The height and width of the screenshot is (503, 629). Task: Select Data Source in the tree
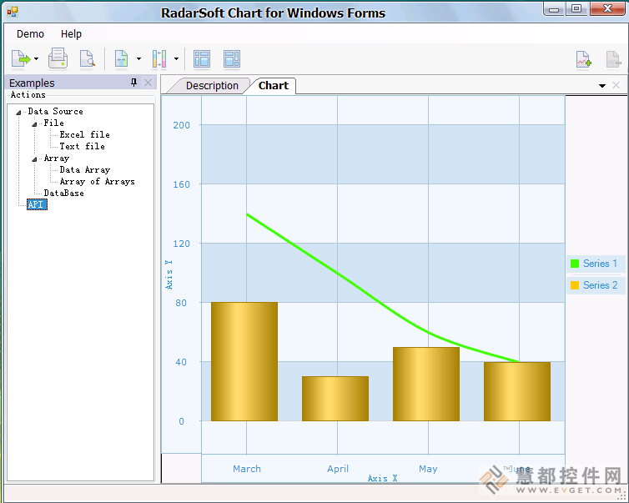point(55,112)
